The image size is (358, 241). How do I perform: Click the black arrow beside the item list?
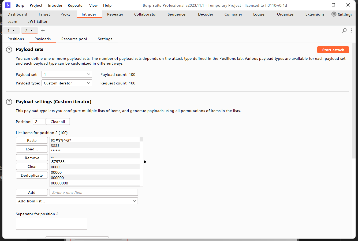(x=145, y=162)
